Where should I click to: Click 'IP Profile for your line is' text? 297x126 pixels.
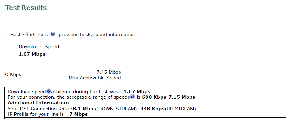pos(36,115)
